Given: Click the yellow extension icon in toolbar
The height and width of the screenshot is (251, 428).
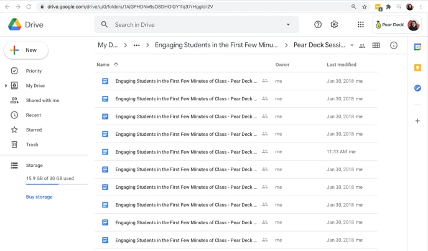Looking at the screenshot, I should (378, 7).
